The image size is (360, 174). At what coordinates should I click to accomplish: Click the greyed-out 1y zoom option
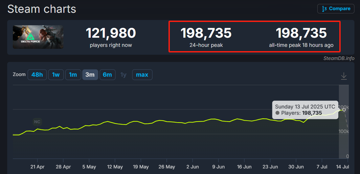click(123, 75)
